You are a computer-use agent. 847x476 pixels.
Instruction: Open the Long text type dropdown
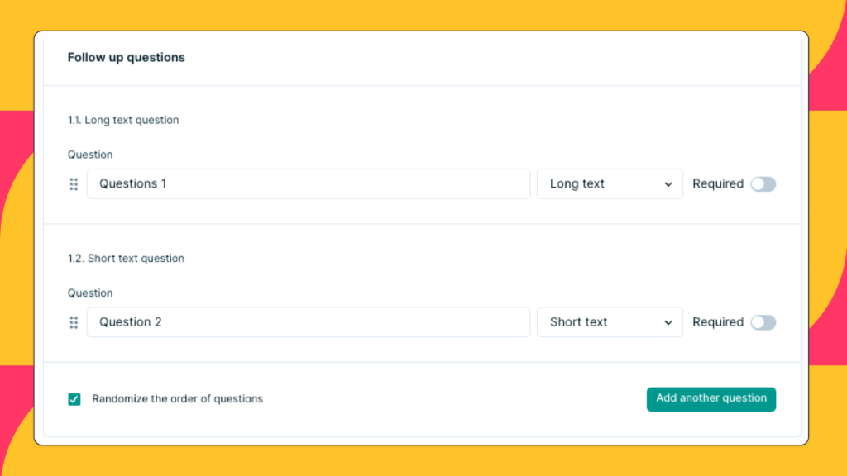(x=610, y=183)
